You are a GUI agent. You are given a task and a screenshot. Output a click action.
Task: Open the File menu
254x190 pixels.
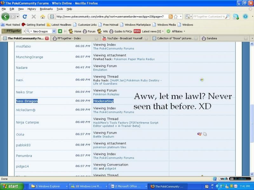(x=3, y=9)
